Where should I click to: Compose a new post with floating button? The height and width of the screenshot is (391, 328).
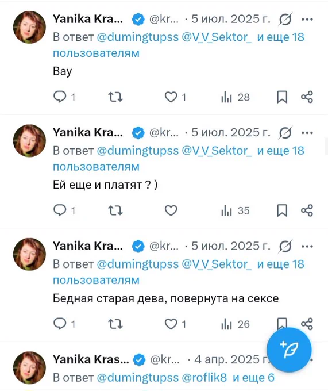click(x=289, y=350)
